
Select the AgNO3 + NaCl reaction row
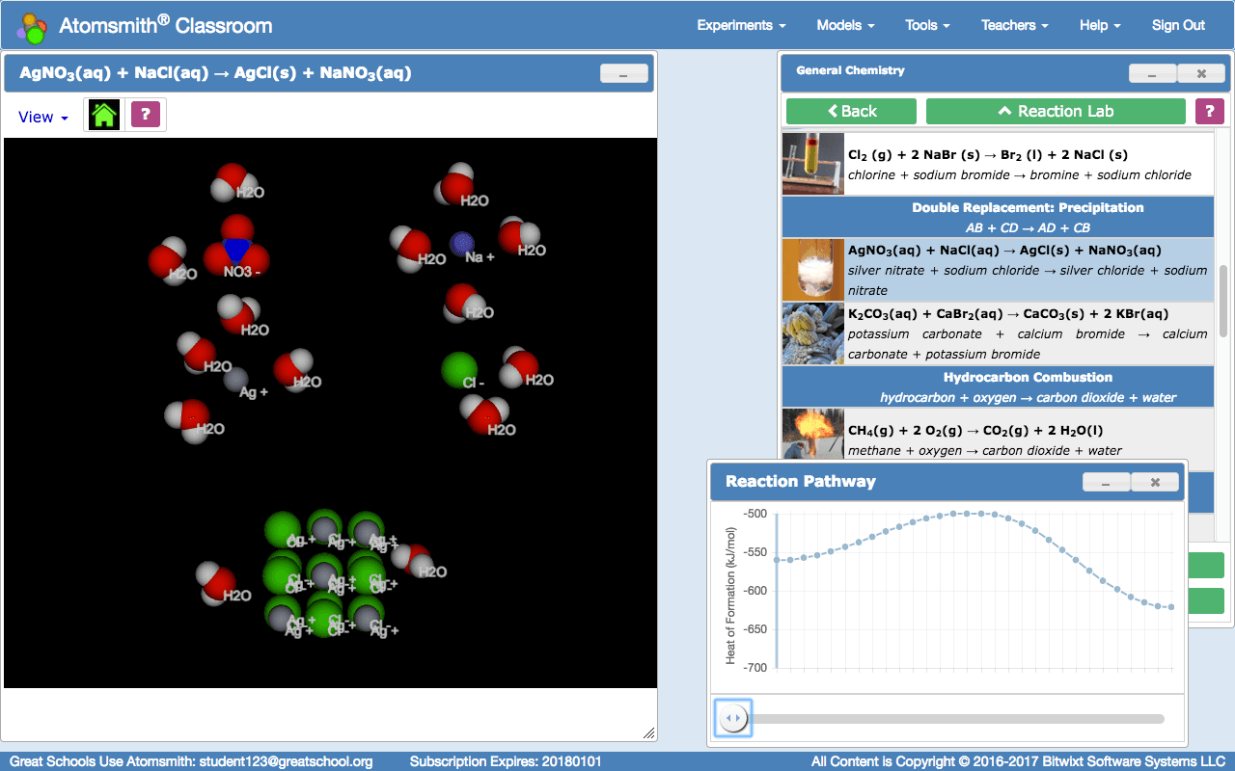[x=998, y=270]
